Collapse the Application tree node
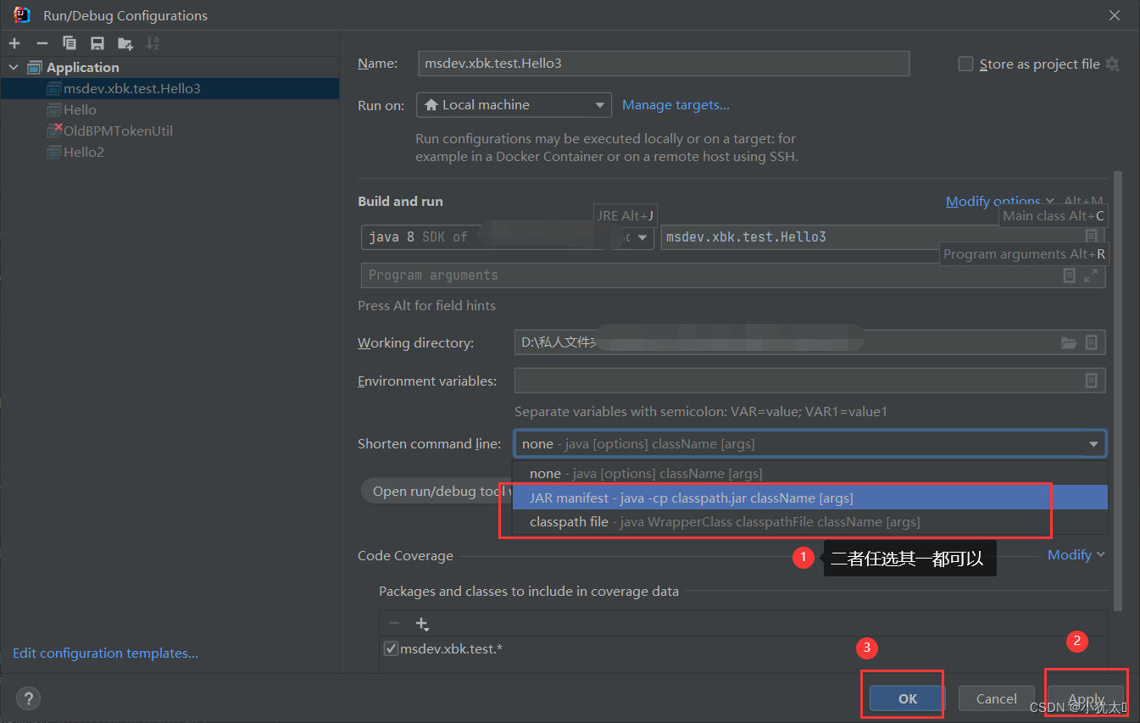 pos(14,67)
